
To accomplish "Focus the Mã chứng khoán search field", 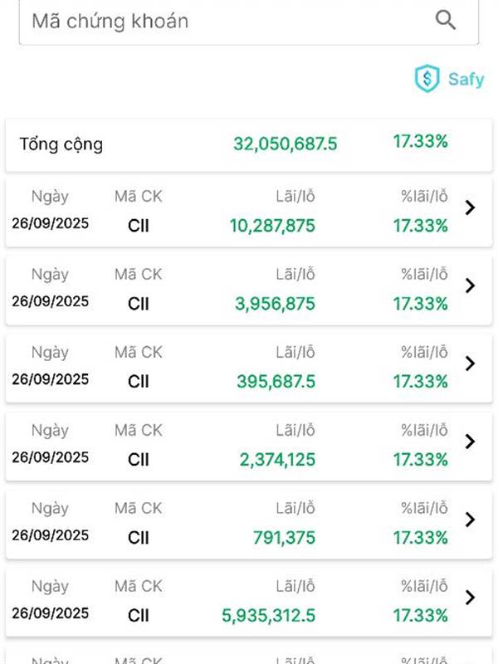I will coord(224,22).
